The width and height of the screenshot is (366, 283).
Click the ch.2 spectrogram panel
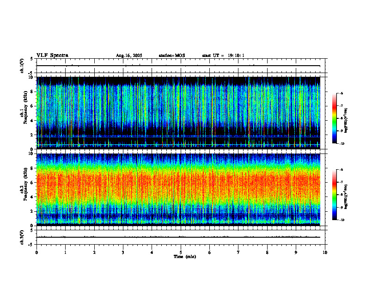178,190
